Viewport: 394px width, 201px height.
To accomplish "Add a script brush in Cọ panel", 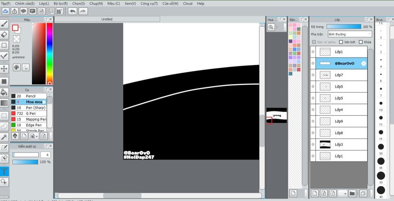I will pos(43,136).
